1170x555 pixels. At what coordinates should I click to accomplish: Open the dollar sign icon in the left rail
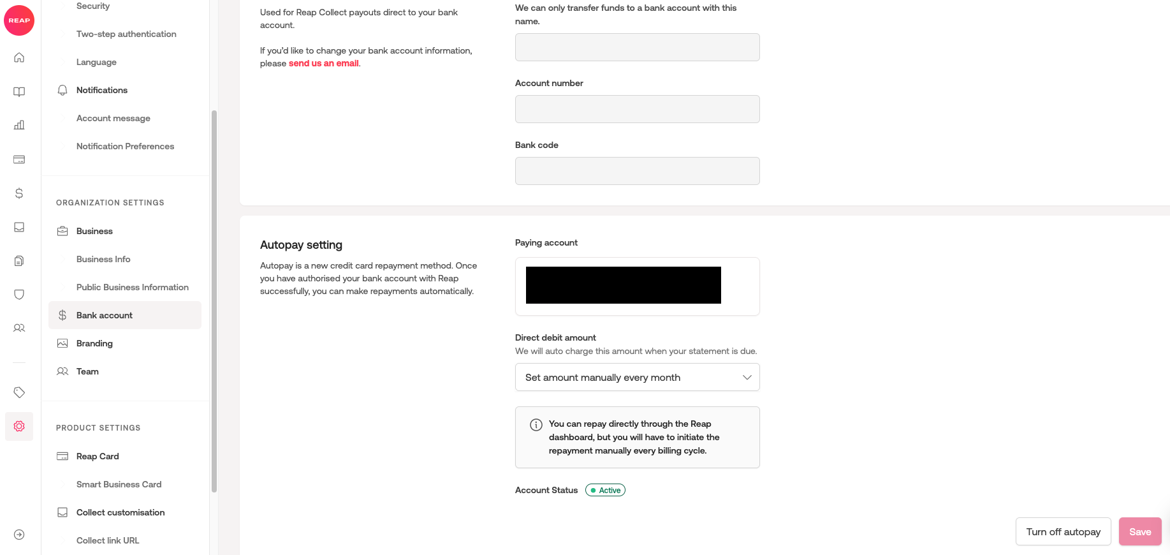coord(19,193)
